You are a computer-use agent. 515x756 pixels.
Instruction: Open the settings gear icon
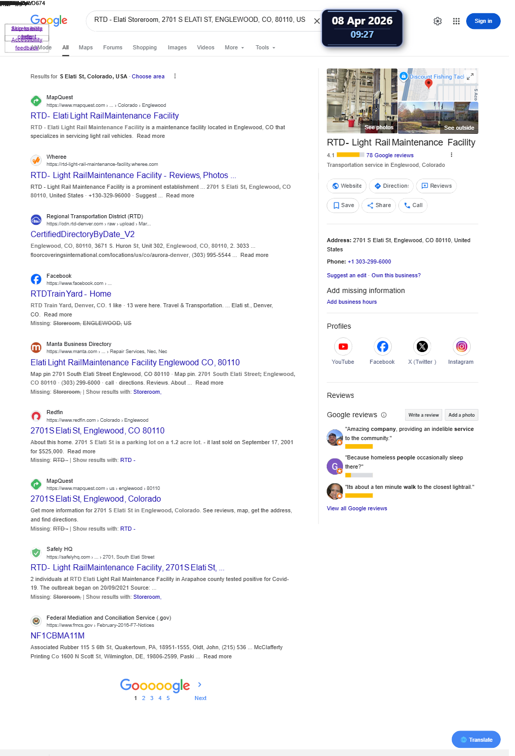click(438, 21)
